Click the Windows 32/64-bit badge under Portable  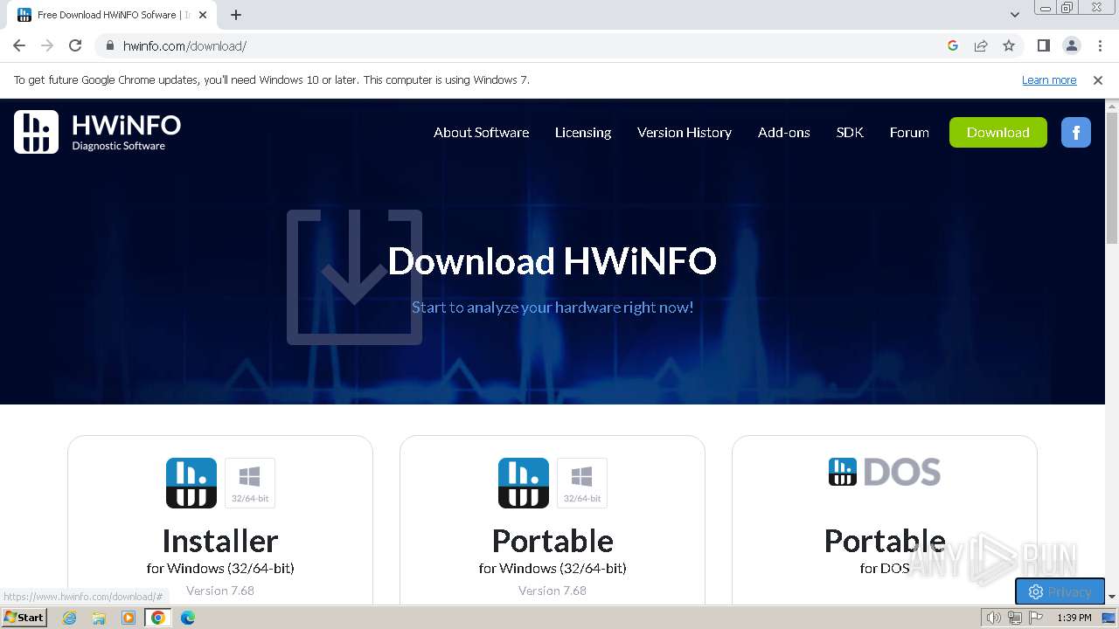pyautogui.click(x=582, y=483)
